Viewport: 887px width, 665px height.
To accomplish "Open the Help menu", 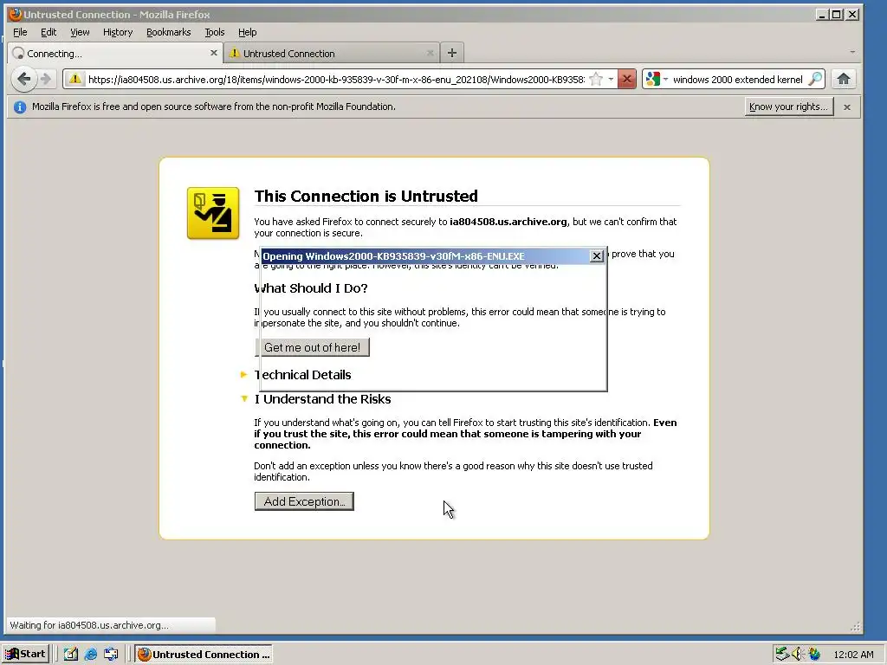I will [x=247, y=32].
